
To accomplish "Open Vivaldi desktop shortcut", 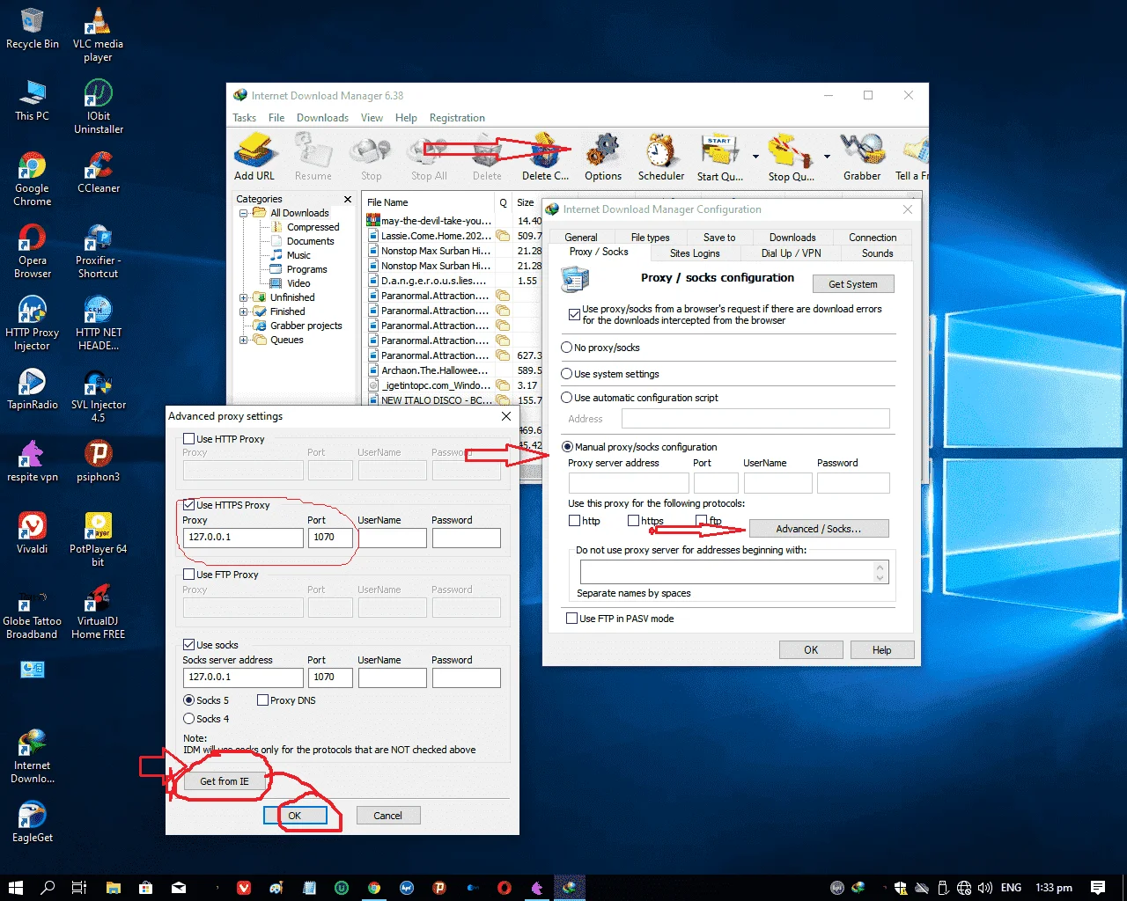I will tap(33, 532).
